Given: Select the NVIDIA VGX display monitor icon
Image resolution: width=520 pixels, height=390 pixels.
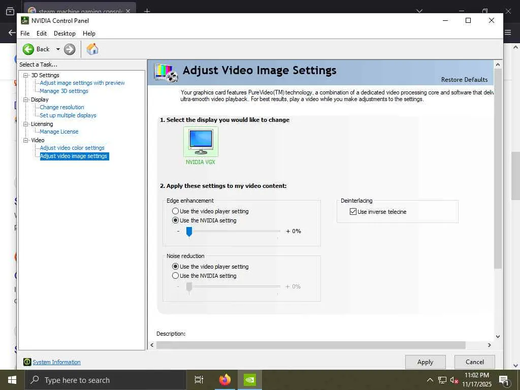Looking at the screenshot, I should click(201, 142).
